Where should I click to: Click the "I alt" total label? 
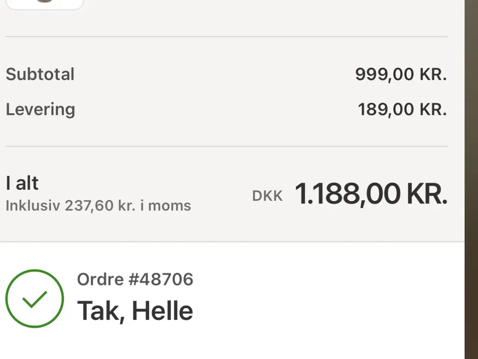coord(22,183)
